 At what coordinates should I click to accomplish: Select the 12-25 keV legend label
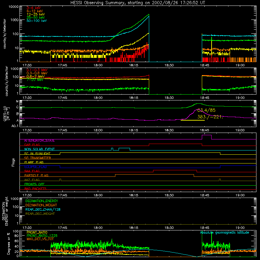[36, 14]
